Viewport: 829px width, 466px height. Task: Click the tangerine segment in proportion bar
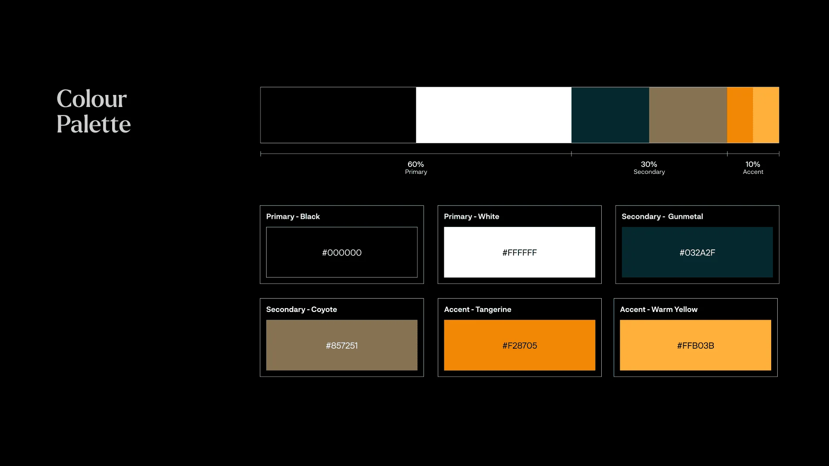click(740, 115)
